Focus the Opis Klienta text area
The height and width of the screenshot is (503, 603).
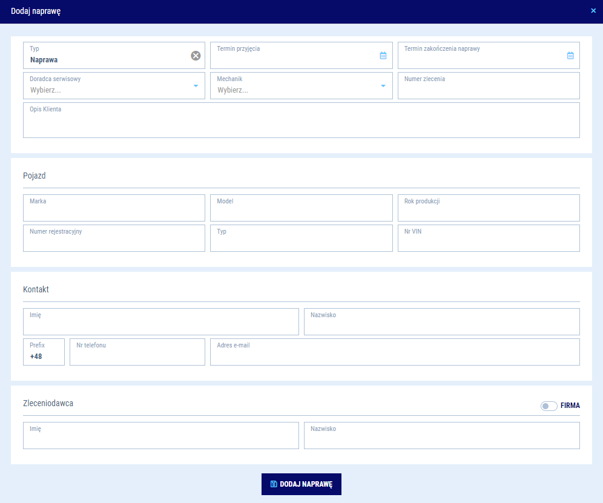point(301,124)
